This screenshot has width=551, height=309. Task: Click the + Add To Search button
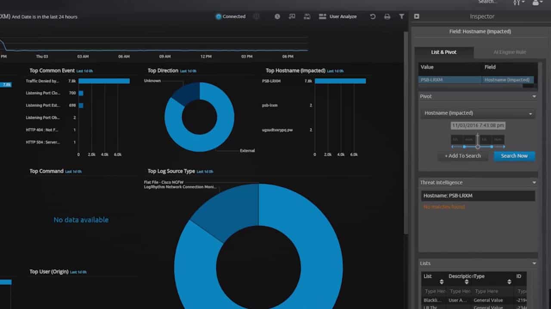point(463,156)
